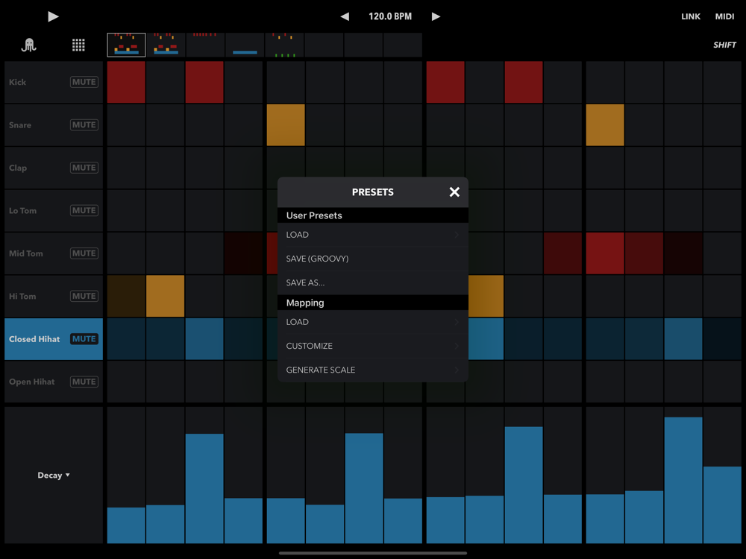Viewport: 746px width, 559px height.
Task: Open the octopus logo menu
Action: [x=29, y=45]
